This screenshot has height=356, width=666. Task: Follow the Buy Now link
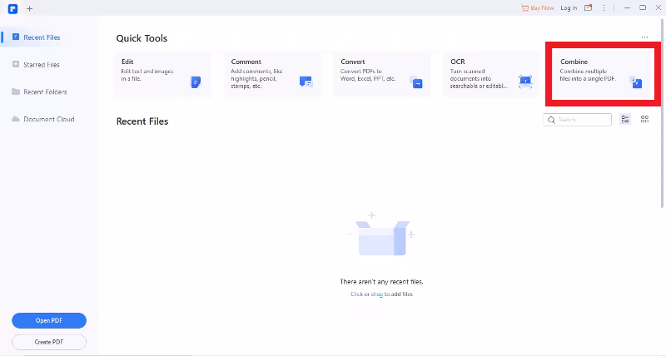(538, 7)
